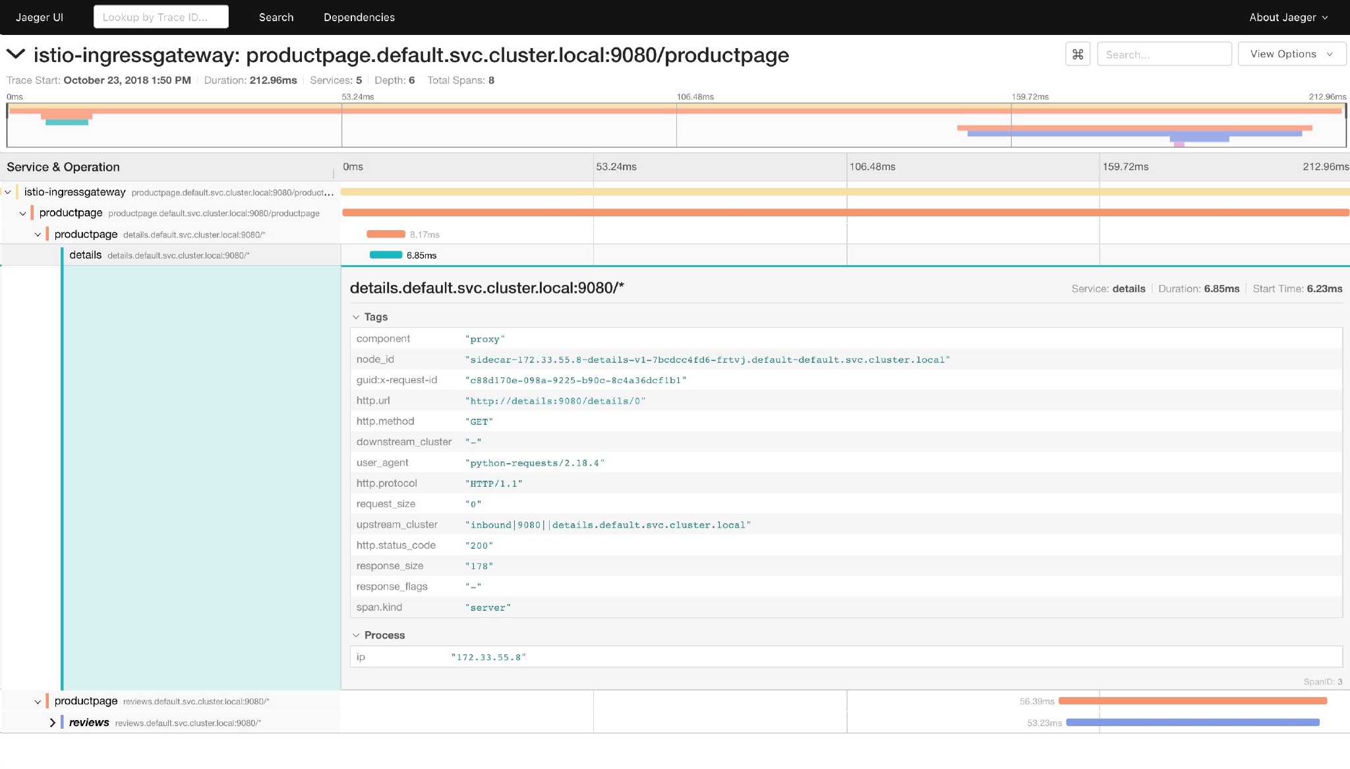This screenshot has width=1350, height=769.
Task: Collapse the istio-ingressgateway span row
Action: coord(8,192)
